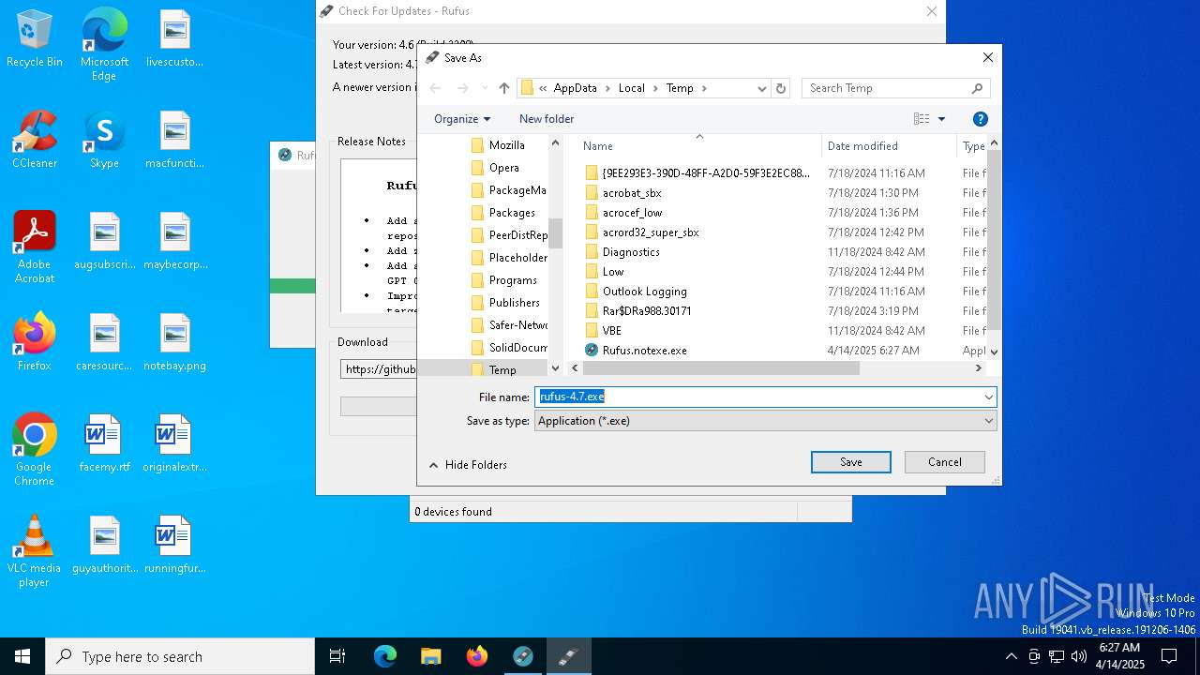Open Microsoft Edge desktop shortcut
Screen dimensions: 1200x675
click(x=104, y=45)
